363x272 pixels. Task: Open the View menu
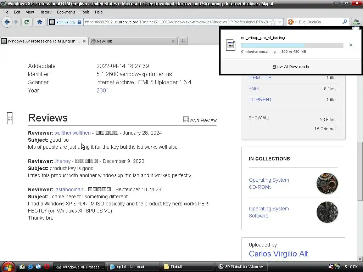30,12
